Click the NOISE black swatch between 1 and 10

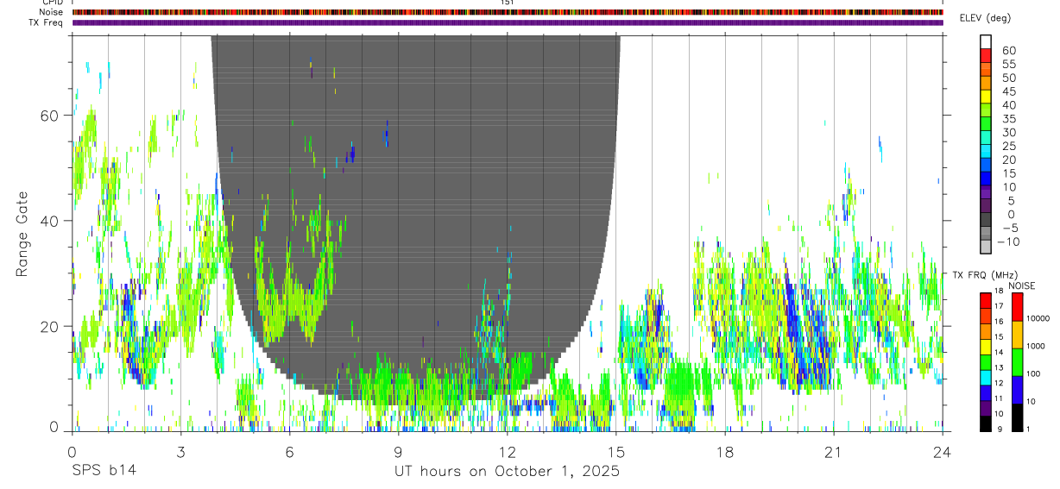point(1017,417)
